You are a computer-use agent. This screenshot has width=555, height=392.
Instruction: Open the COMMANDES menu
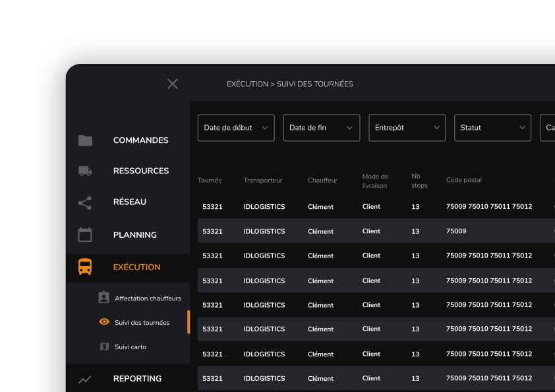point(140,140)
